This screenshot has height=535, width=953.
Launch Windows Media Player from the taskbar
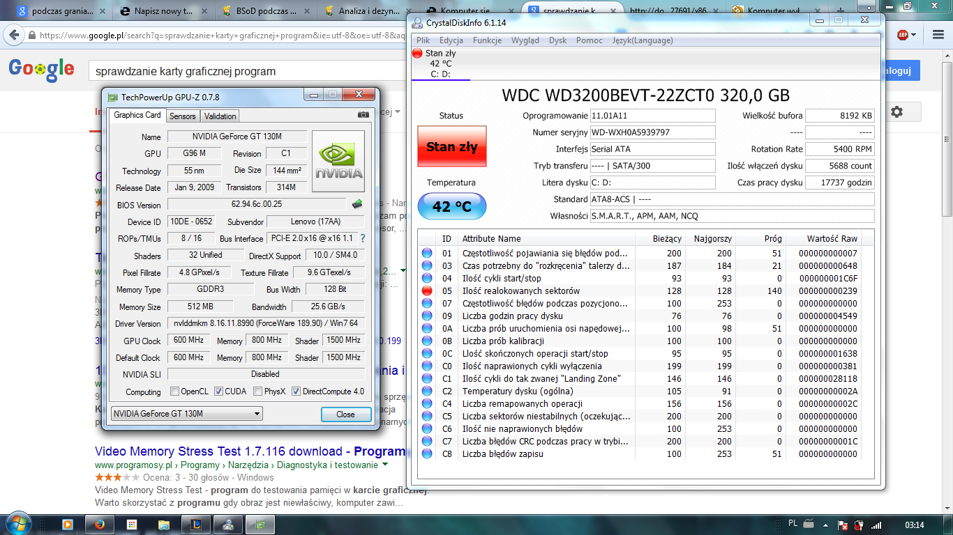(68, 524)
